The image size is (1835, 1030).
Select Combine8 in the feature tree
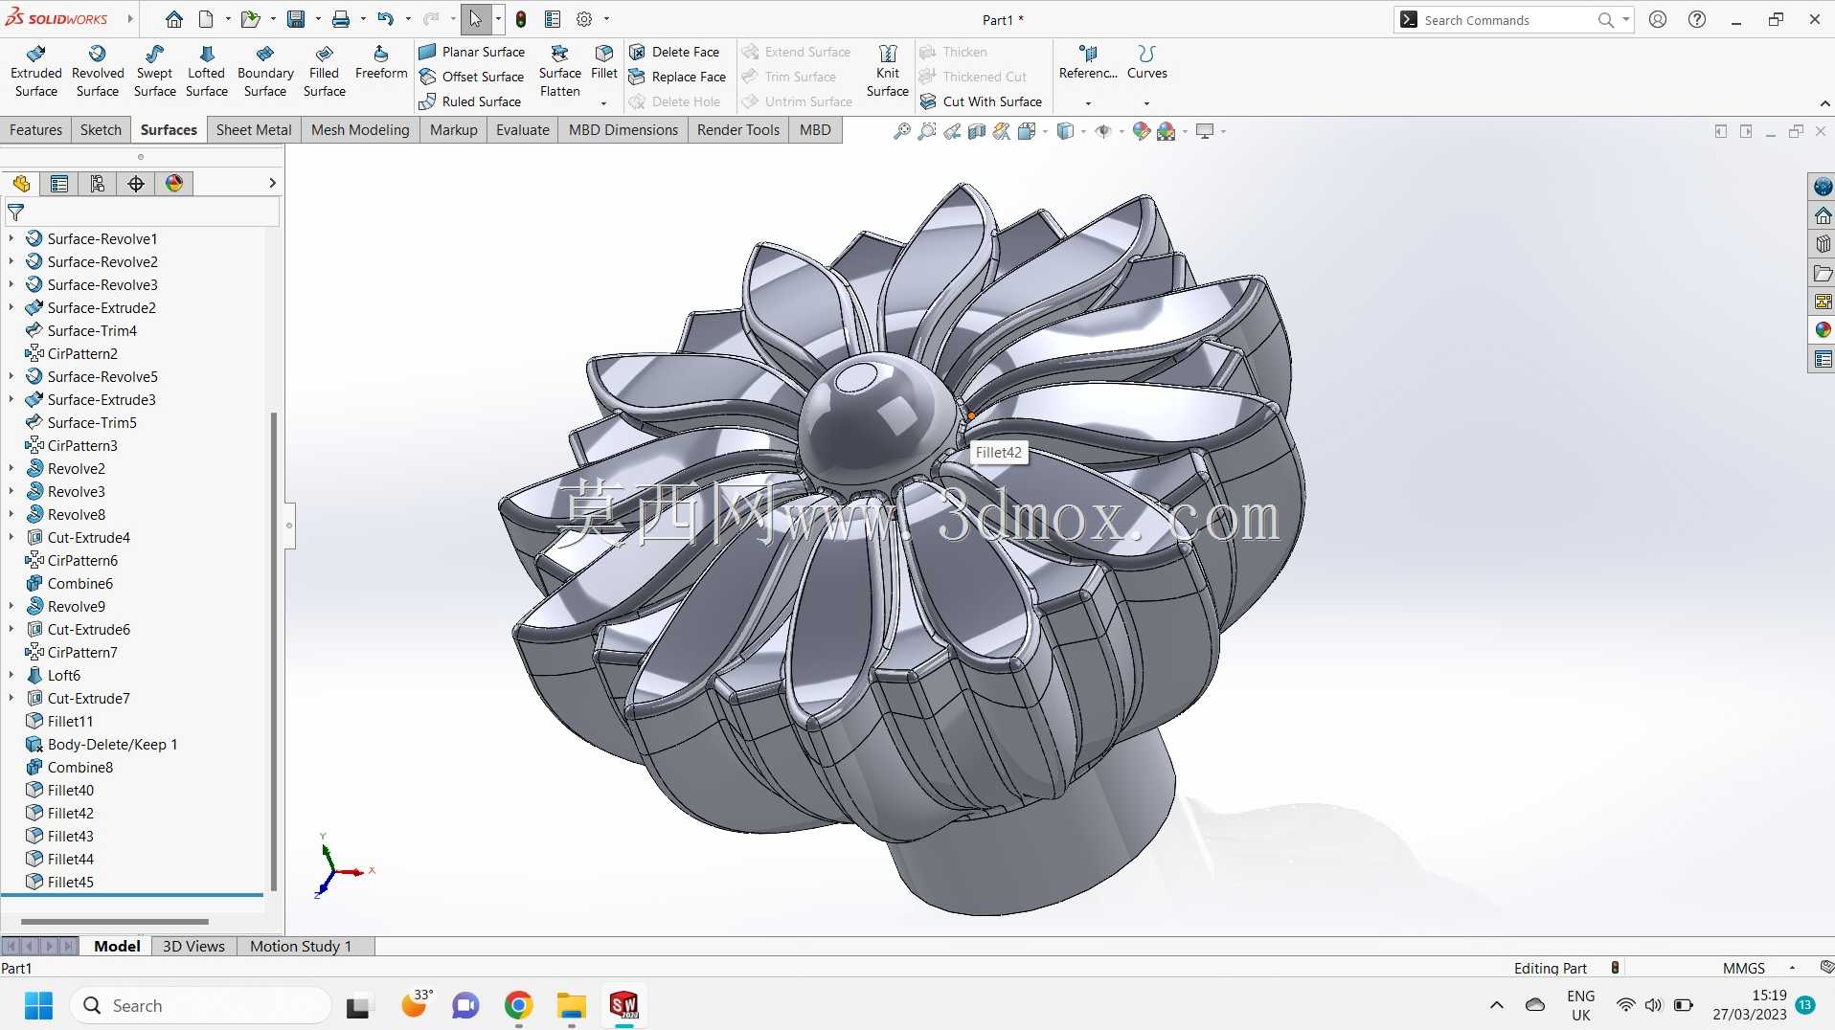80,767
